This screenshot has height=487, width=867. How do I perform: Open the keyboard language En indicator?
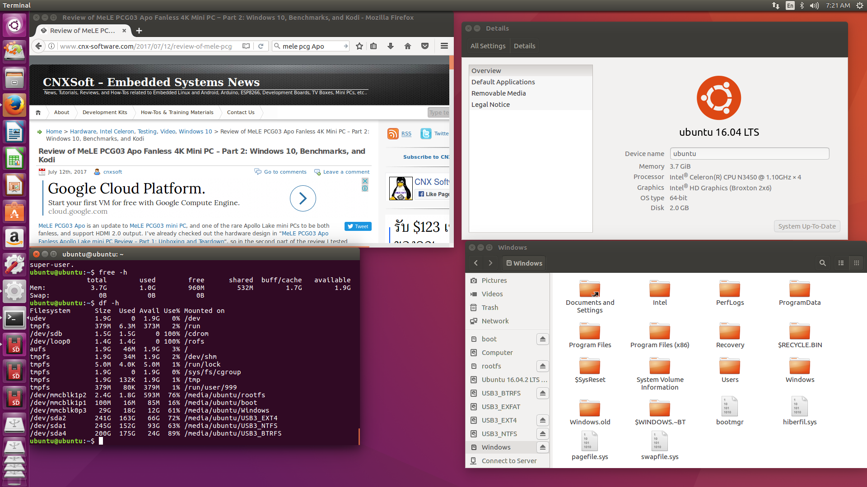(790, 5)
